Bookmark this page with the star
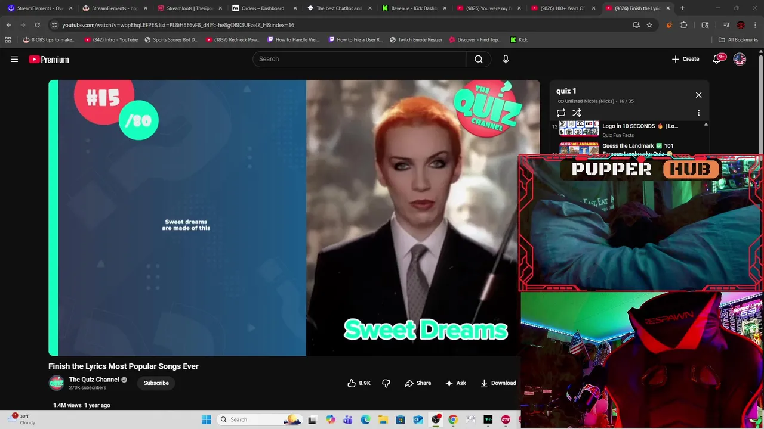This screenshot has width=764, height=429. click(x=649, y=25)
